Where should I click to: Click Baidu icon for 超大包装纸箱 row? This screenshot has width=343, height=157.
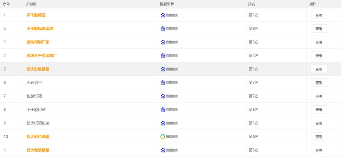pos(169,150)
